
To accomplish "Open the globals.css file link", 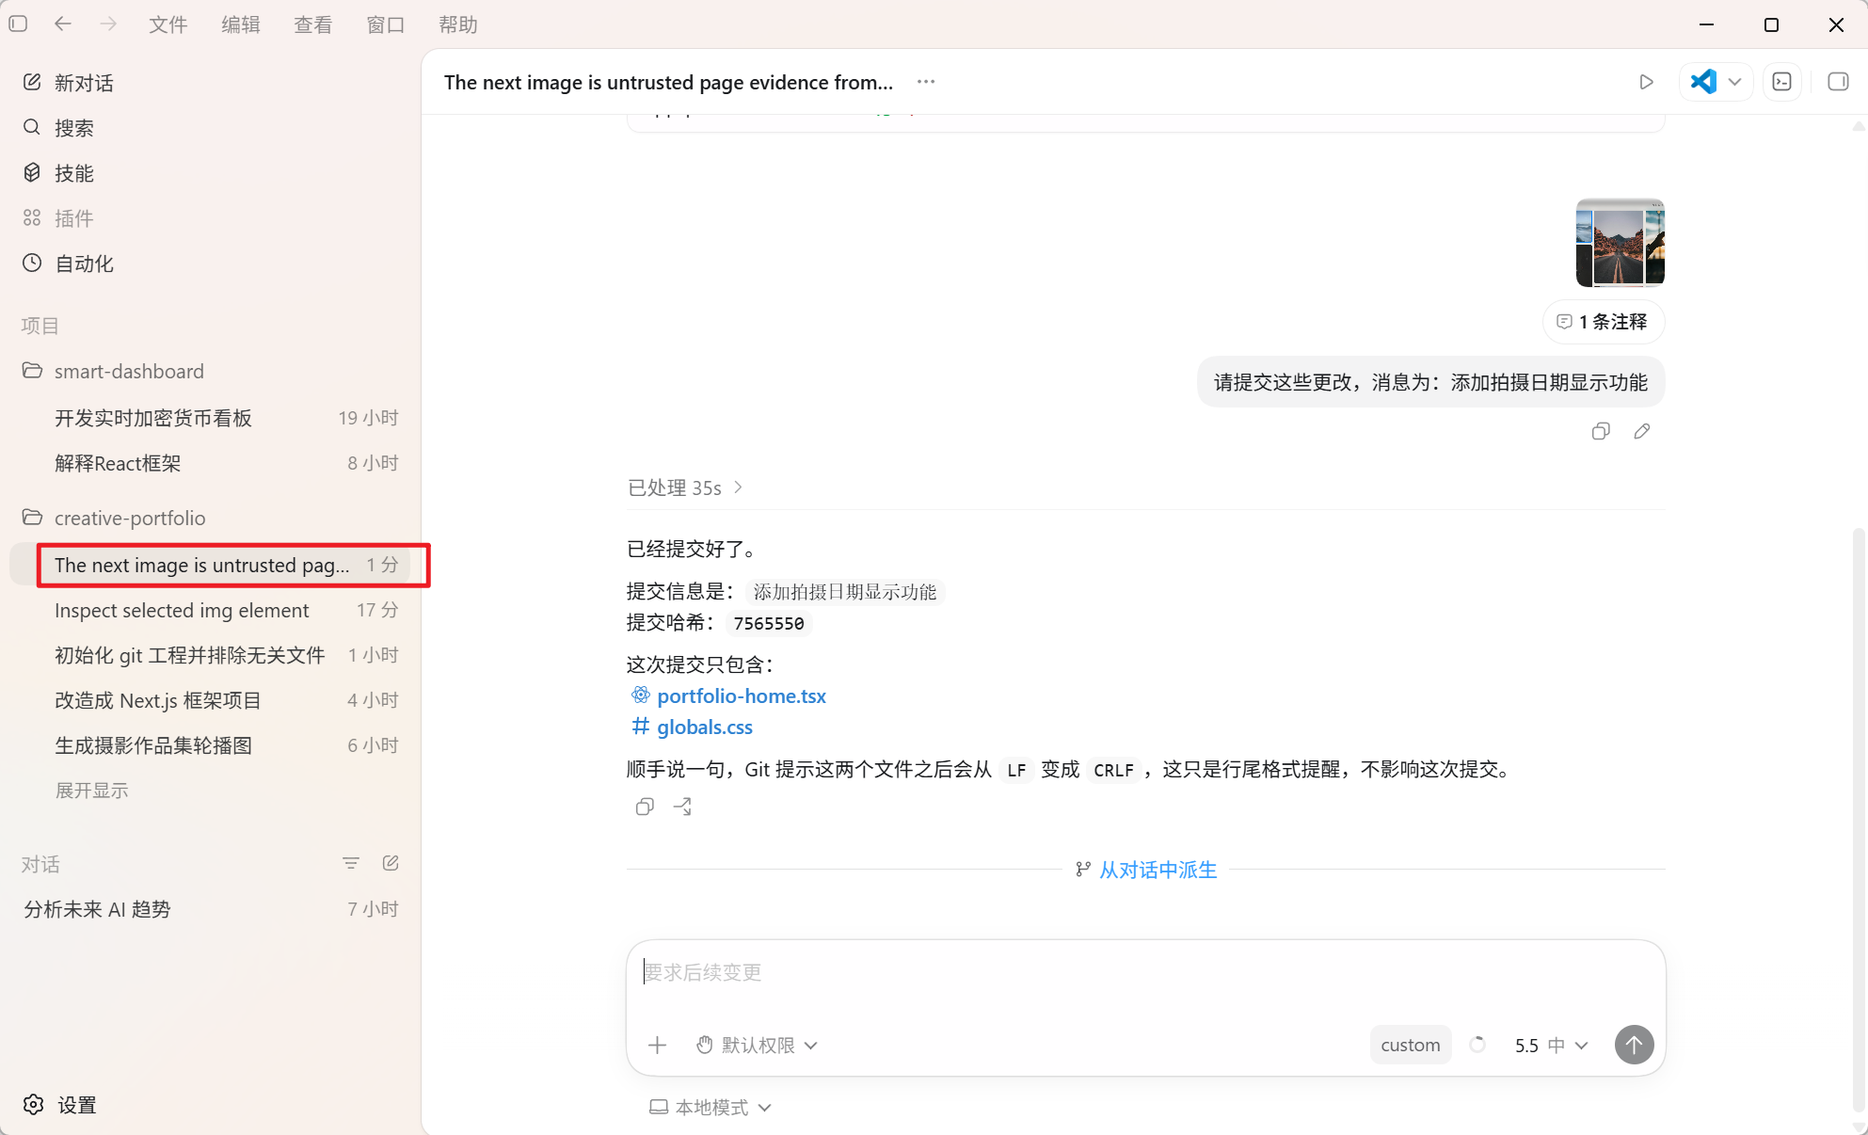I will tap(705, 727).
